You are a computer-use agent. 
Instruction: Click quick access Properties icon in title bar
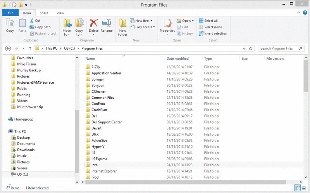coord(14,5)
